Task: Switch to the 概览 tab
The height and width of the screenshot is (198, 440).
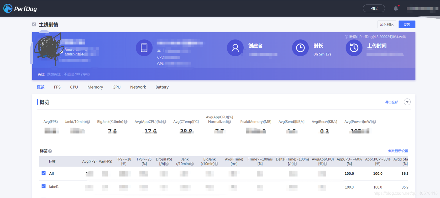Action: (x=41, y=87)
